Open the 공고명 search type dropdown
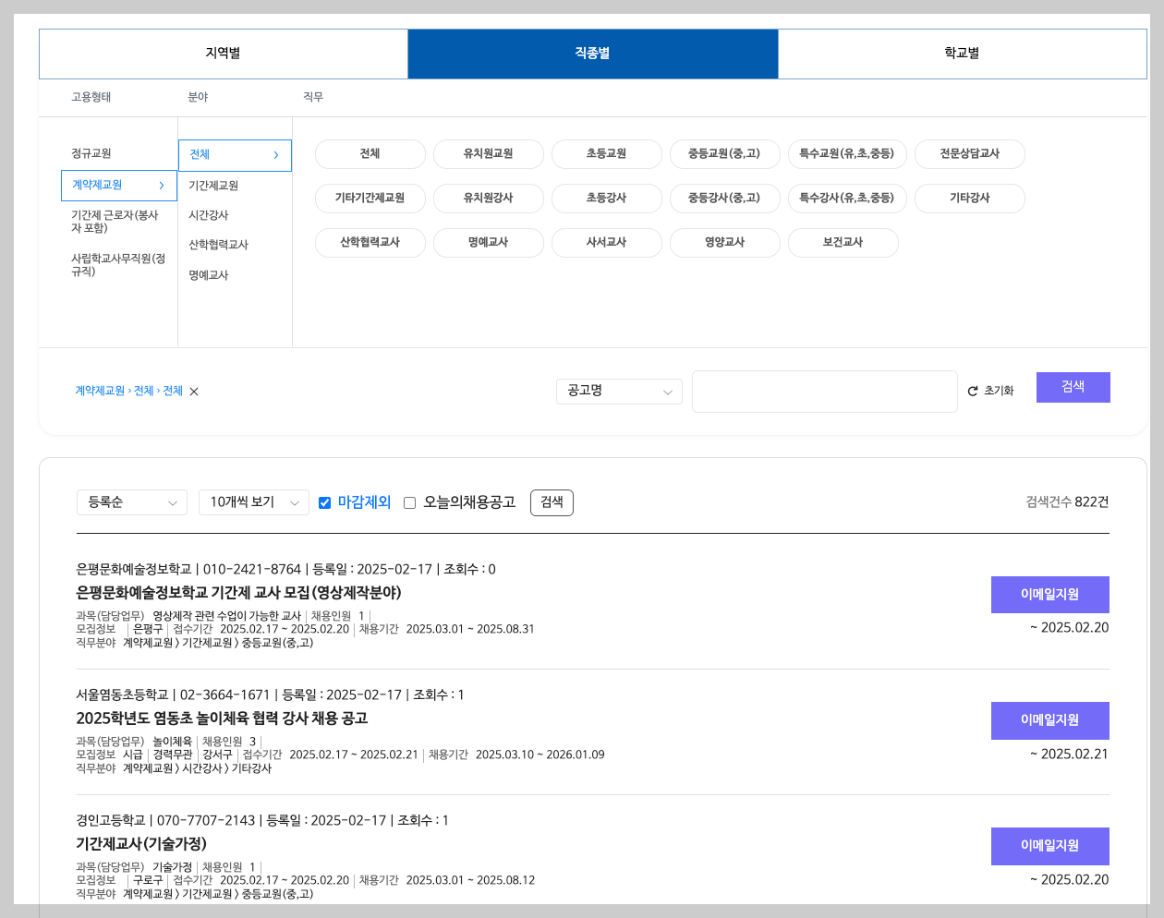Screen dimensions: 1164x918 pyautogui.click(x=619, y=392)
